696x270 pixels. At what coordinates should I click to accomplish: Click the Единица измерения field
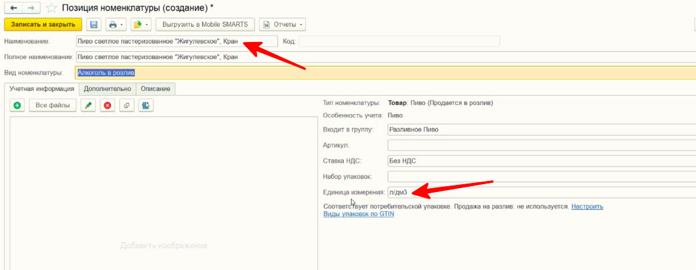click(x=542, y=192)
